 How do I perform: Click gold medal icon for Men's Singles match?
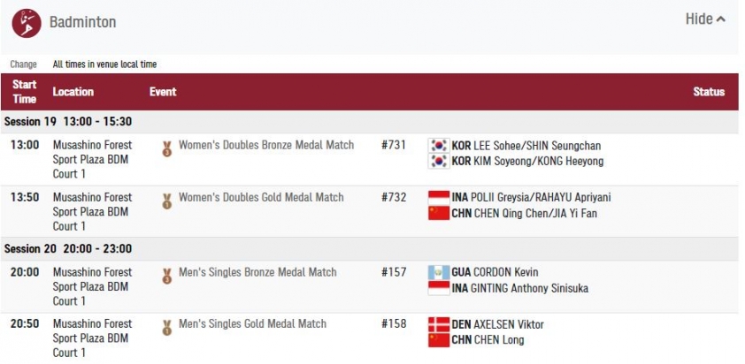pyautogui.click(x=166, y=328)
